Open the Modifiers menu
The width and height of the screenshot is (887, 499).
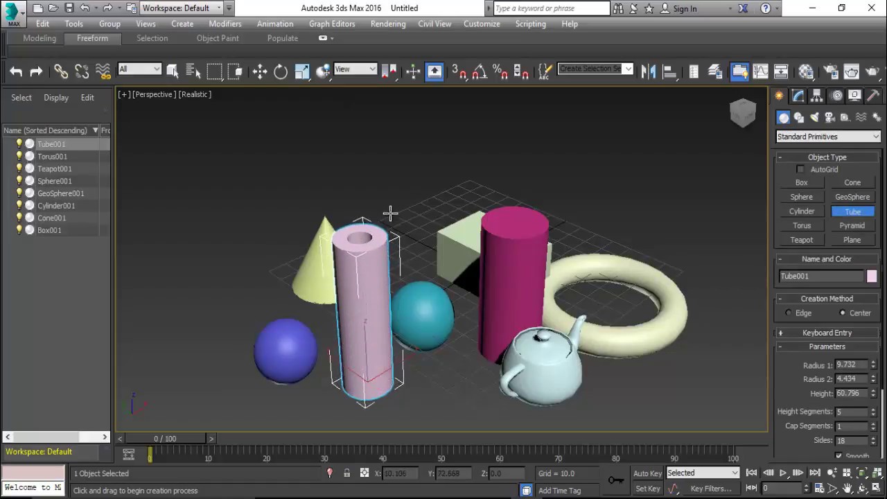(x=225, y=24)
